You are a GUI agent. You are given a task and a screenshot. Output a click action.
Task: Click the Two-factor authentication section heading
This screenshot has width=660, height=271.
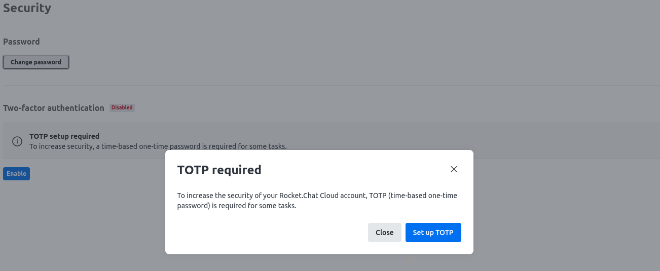[x=54, y=108]
